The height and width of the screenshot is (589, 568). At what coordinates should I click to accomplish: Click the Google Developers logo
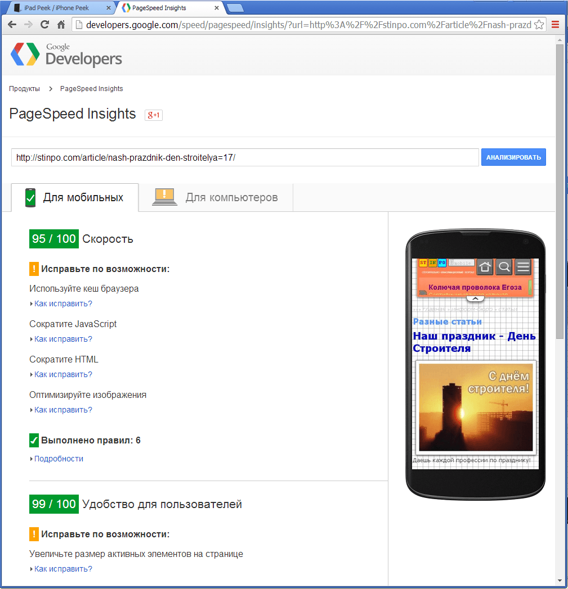click(x=66, y=55)
